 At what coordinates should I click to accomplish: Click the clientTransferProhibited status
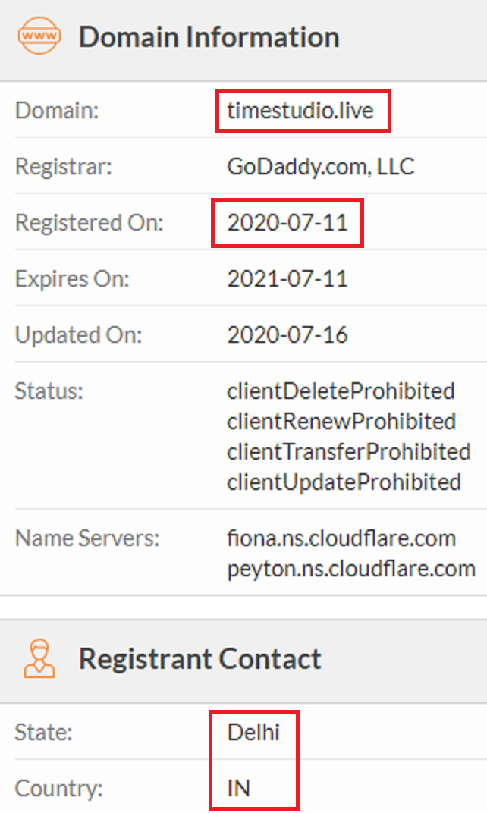point(348,451)
